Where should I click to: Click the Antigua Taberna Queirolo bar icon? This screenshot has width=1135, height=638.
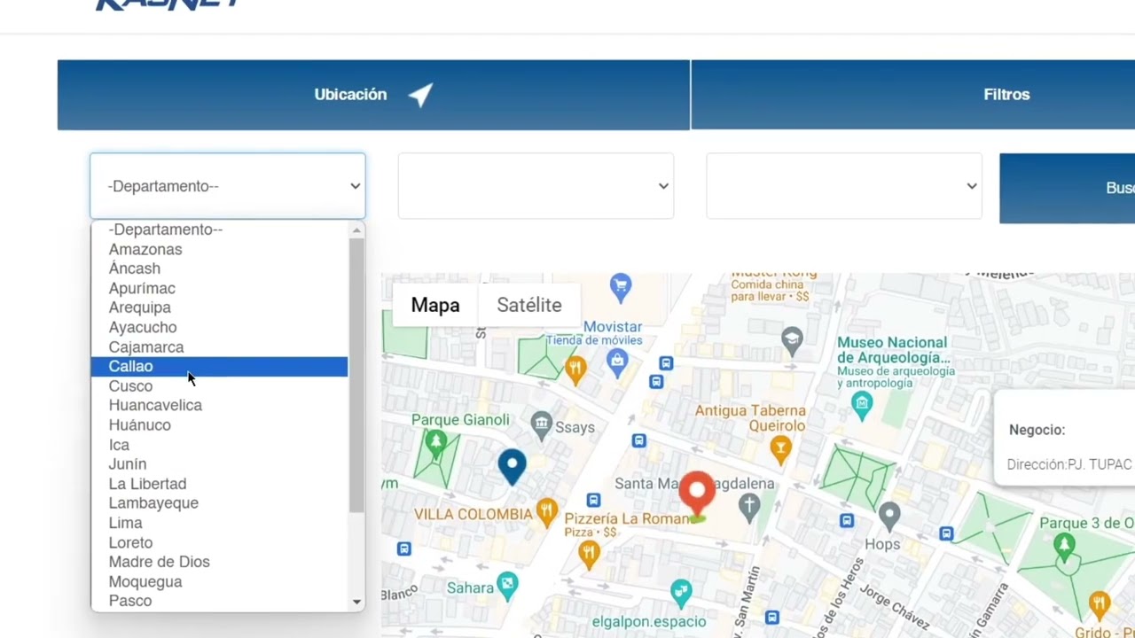(780, 450)
